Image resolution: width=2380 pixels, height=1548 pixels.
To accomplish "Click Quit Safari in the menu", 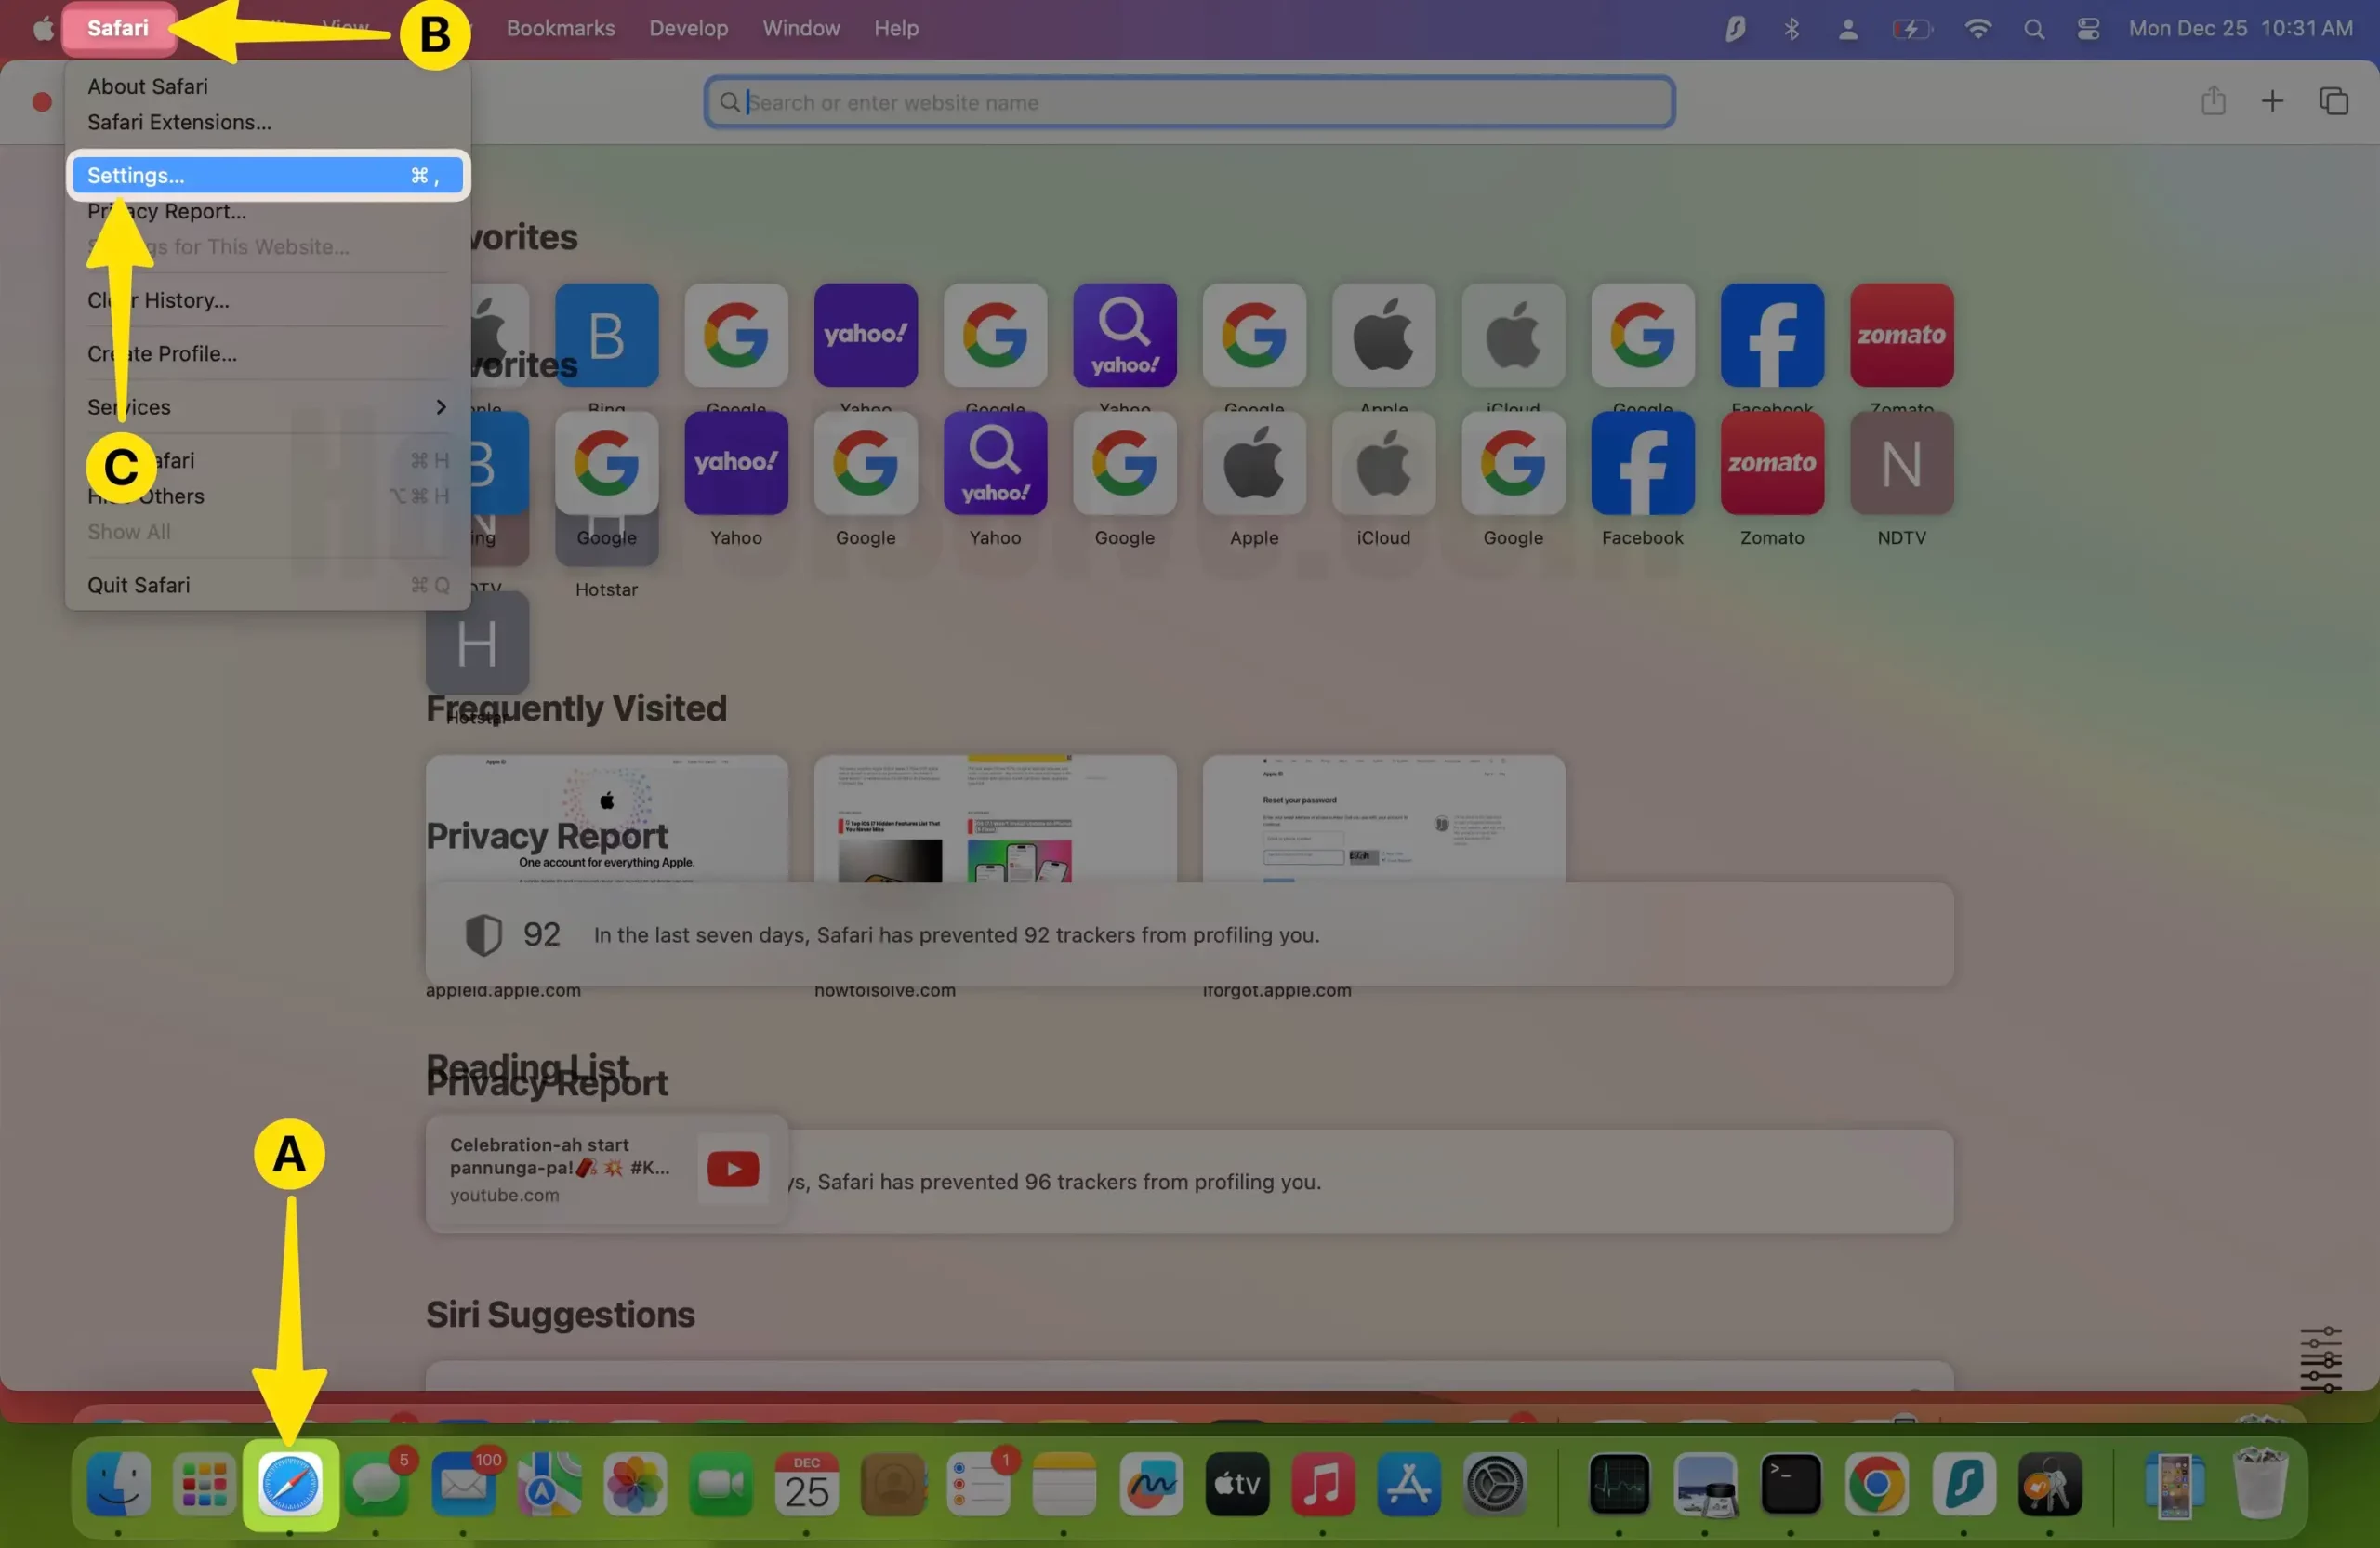I will tap(137, 585).
